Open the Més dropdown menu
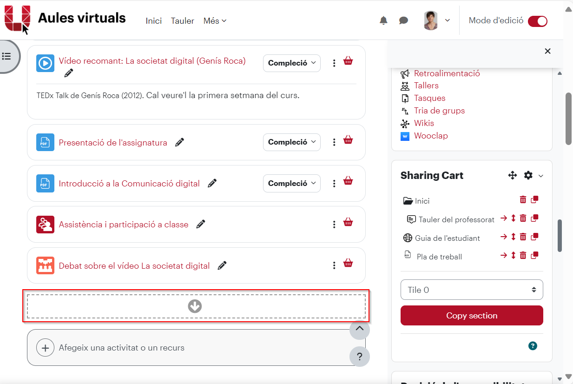 (215, 21)
